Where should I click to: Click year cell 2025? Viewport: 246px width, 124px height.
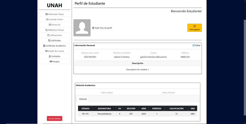(x=144, y=114)
